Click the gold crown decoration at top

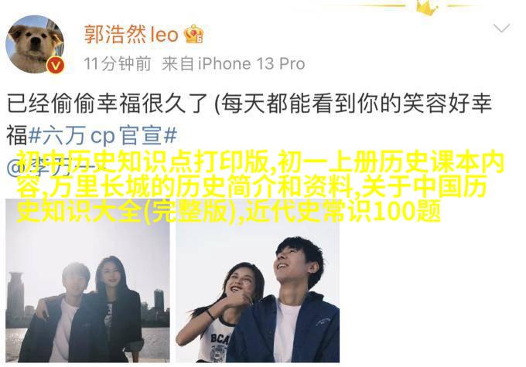point(426,8)
